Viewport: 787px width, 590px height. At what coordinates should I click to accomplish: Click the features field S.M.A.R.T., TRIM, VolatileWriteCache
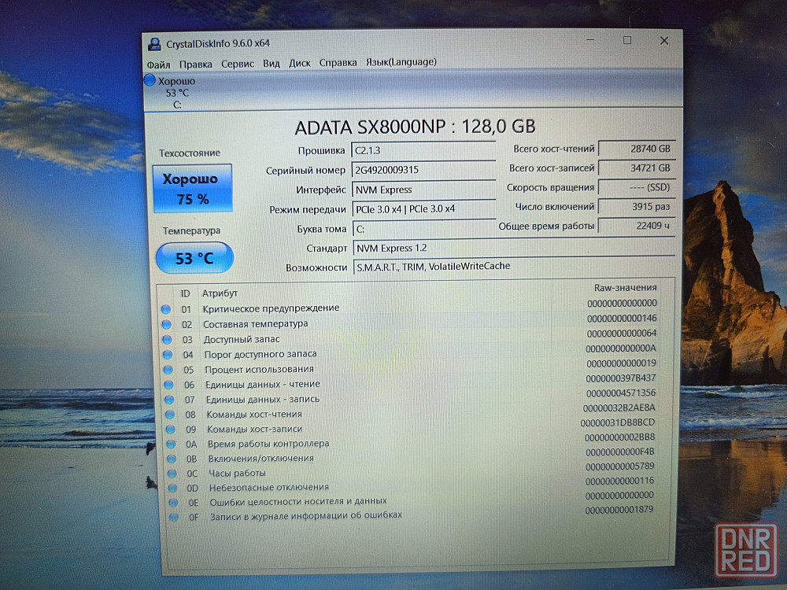pyautogui.click(x=514, y=267)
